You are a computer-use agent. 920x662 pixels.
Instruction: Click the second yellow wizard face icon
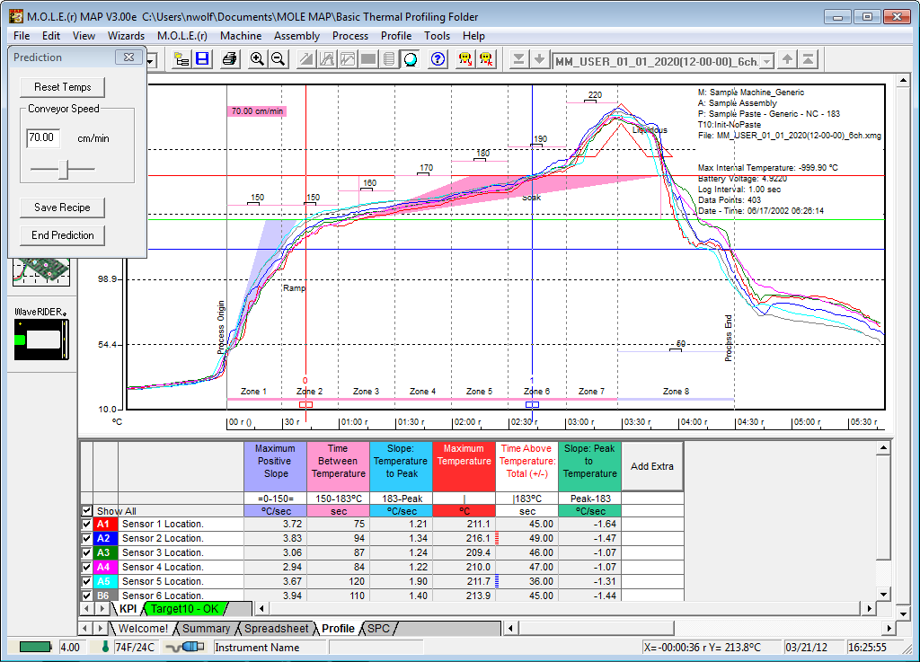pos(486,59)
